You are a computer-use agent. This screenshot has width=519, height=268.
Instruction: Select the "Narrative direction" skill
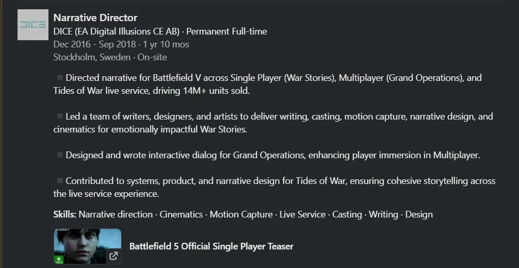[x=115, y=214]
